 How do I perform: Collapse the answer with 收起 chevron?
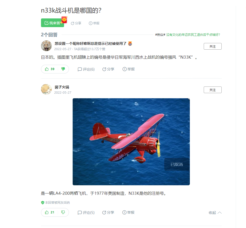pos(215,213)
